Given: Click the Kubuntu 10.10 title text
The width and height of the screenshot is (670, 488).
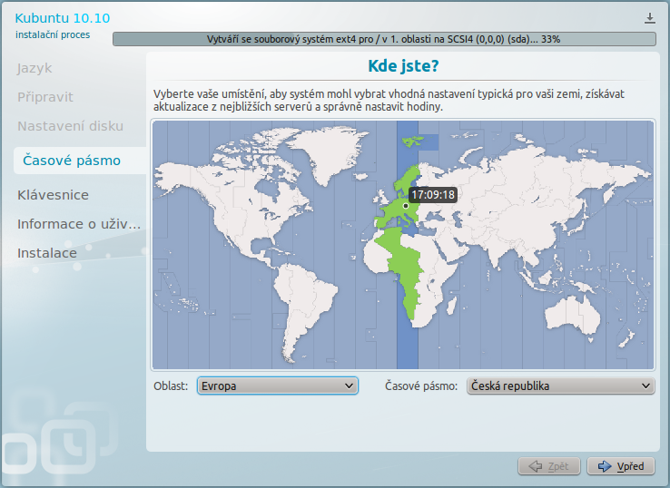Looking at the screenshot, I should (63, 18).
